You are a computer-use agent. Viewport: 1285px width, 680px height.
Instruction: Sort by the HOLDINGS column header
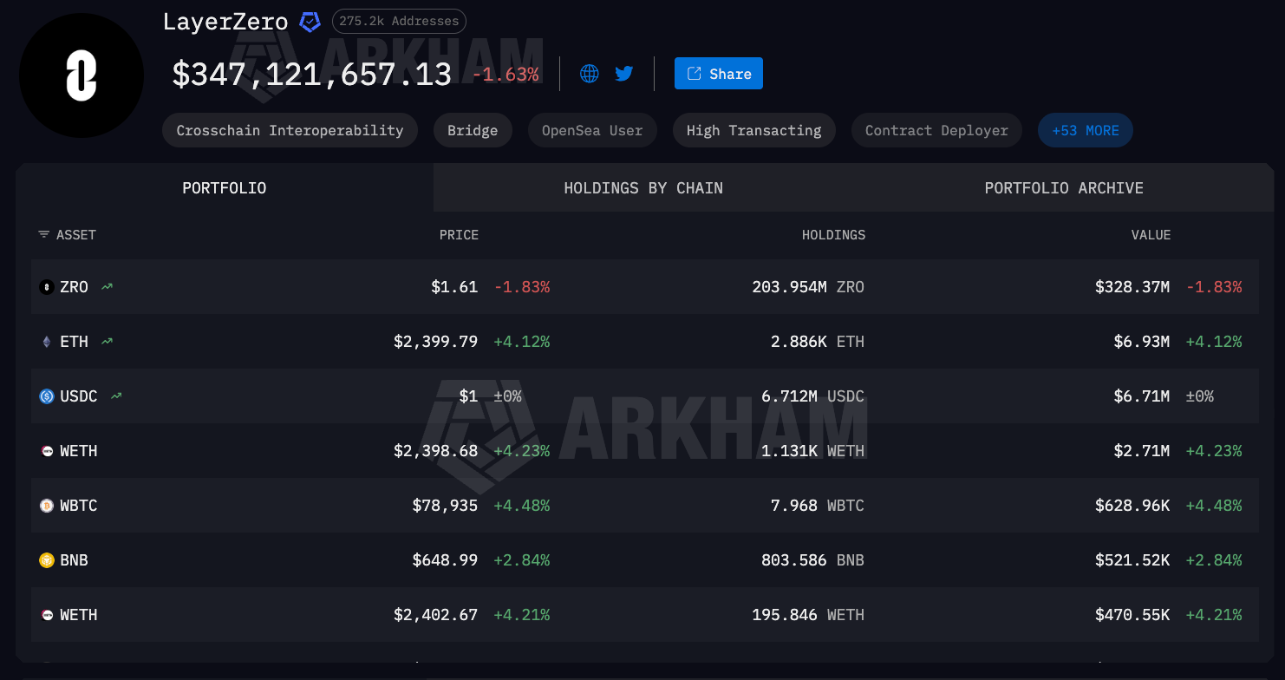point(833,235)
